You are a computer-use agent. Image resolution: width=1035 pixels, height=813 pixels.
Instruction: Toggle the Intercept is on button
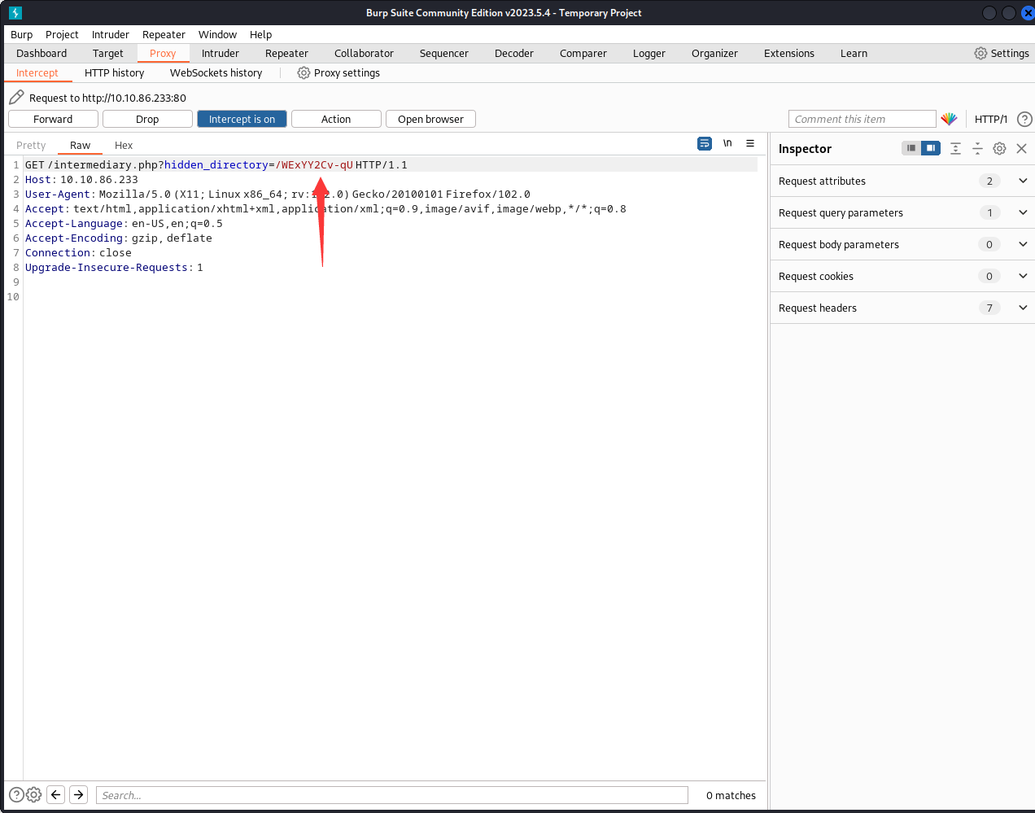click(242, 119)
